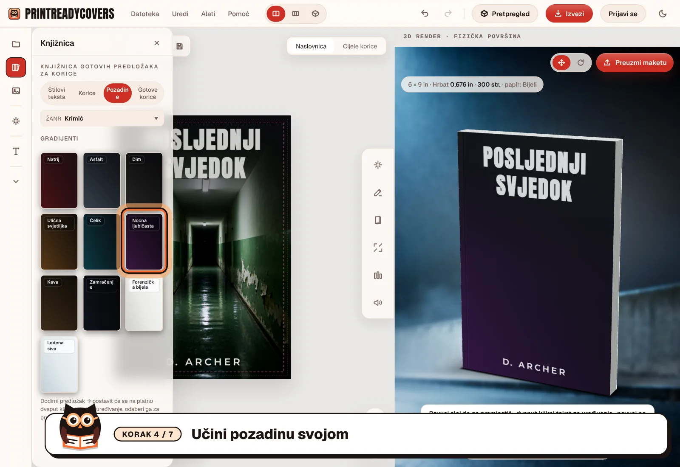Viewport: 680px width, 467px height.
Task: Switch to Naslovnica view
Action: point(311,46)
